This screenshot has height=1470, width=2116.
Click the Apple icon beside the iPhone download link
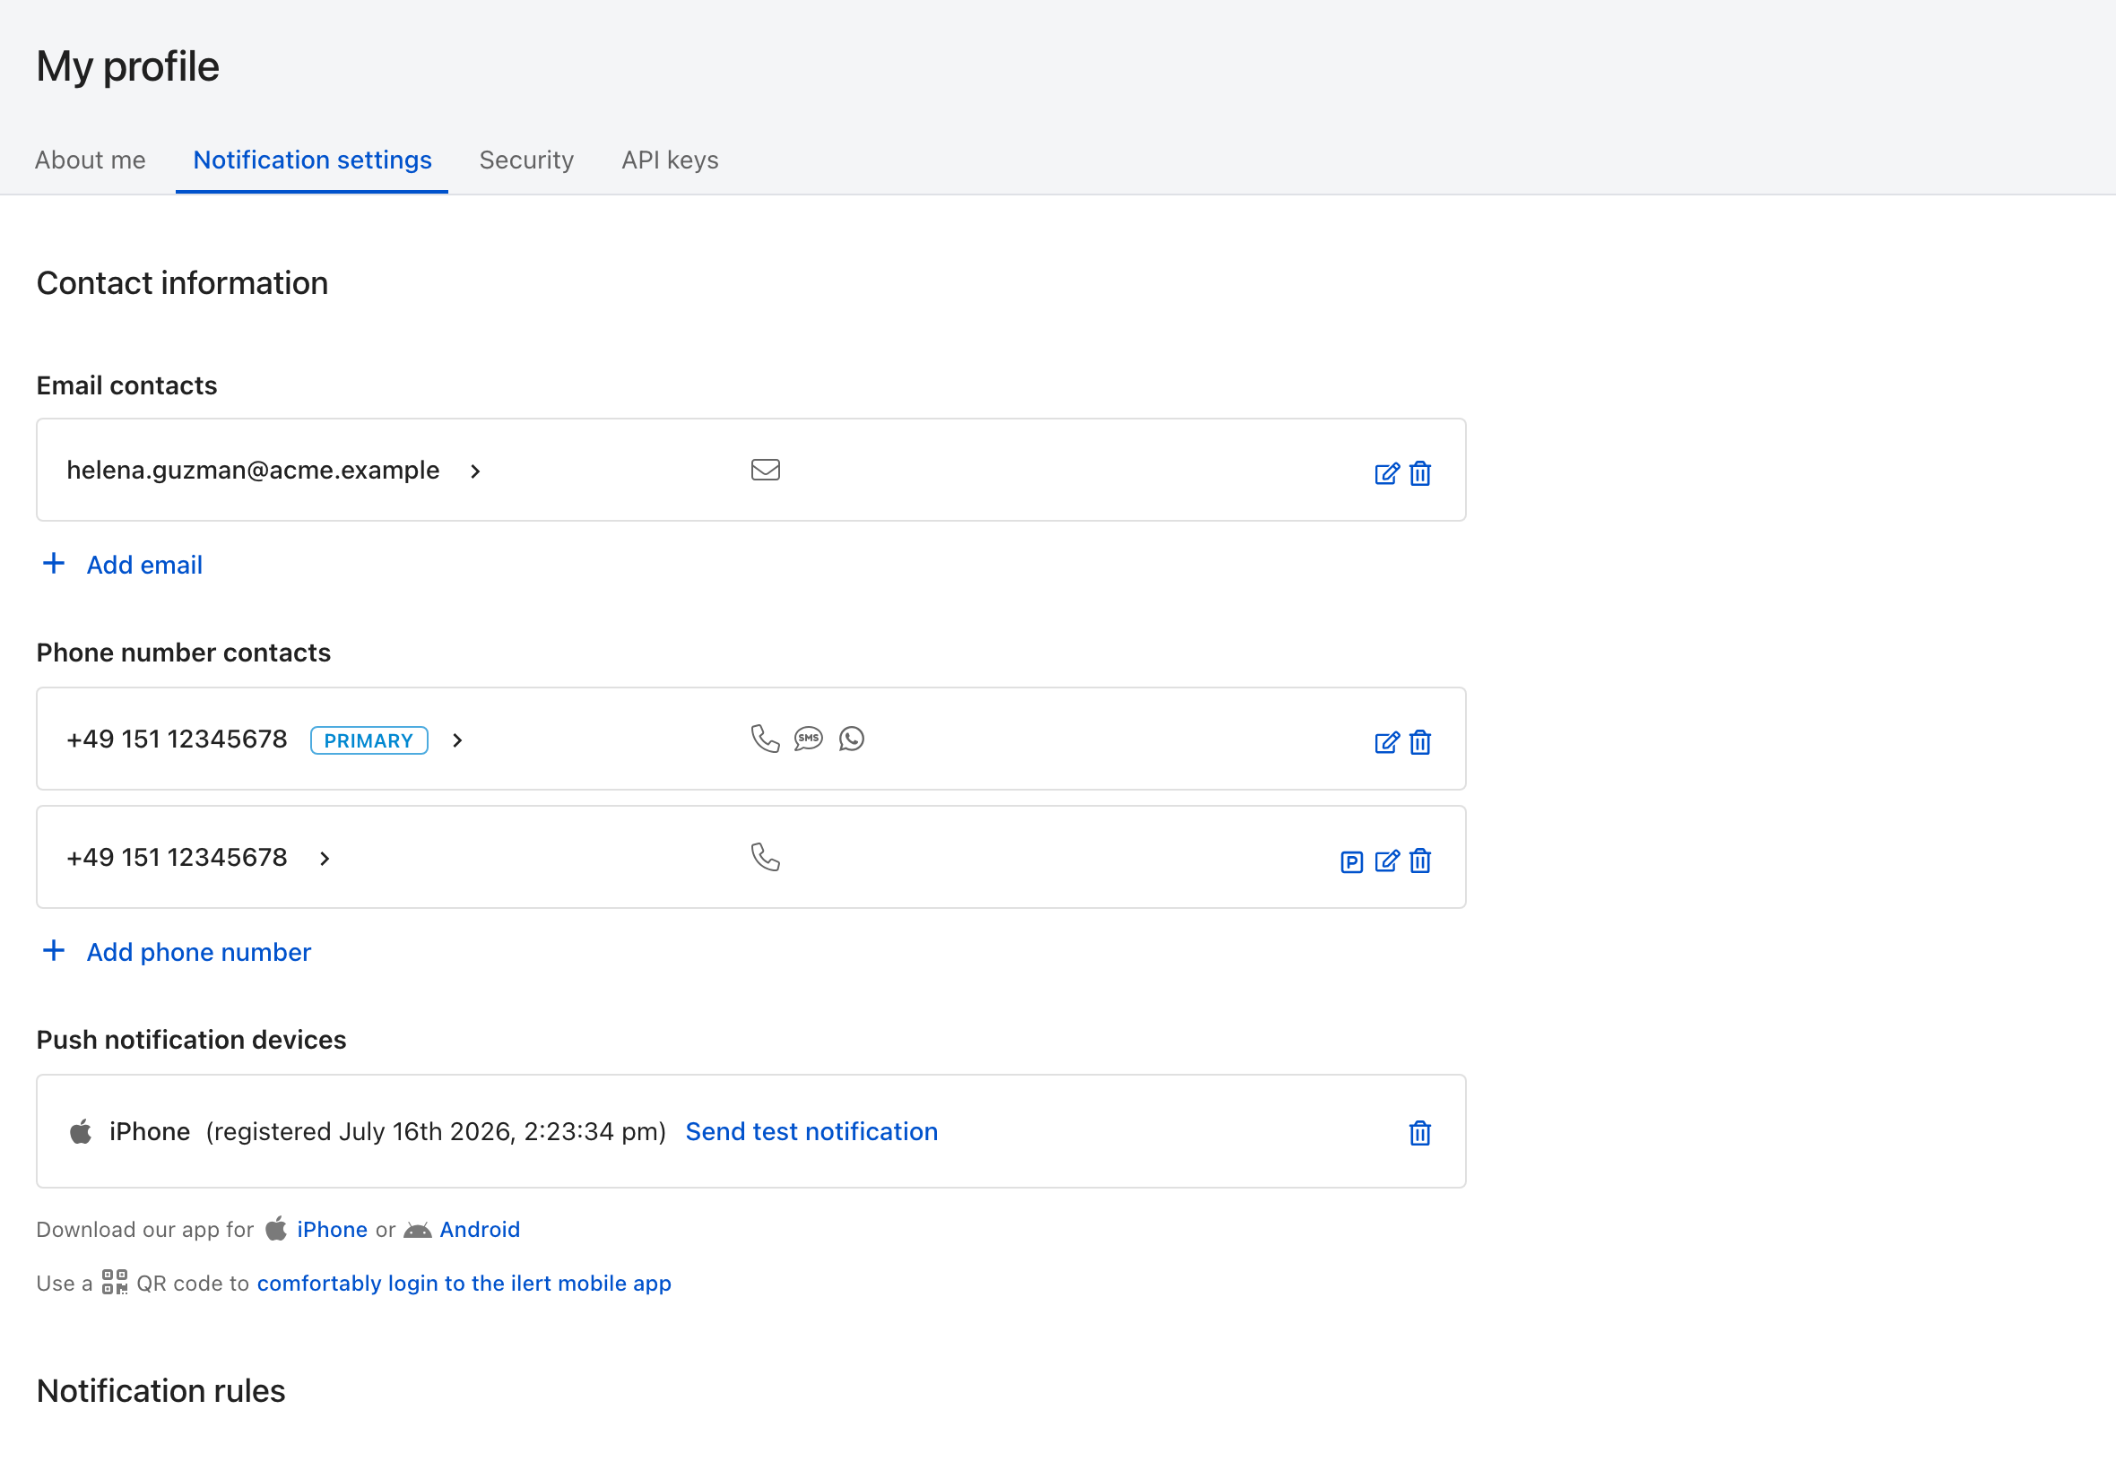pos(276,1229)
